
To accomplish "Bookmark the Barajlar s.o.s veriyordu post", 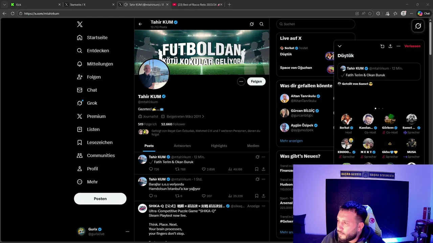I will (x=256, y=196).
